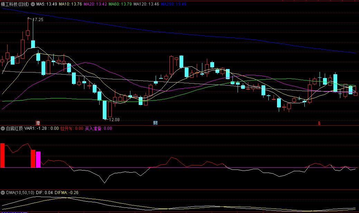Click the 17.25 high price label

pos(38,20)
